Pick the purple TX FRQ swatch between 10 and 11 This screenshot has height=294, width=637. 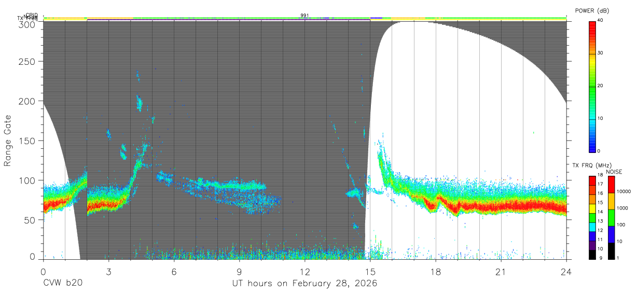click(592, 245)
